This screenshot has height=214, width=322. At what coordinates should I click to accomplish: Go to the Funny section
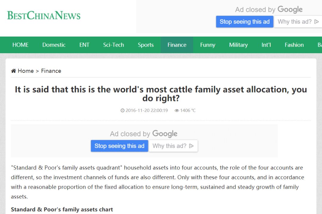click(x=208, y=45)
